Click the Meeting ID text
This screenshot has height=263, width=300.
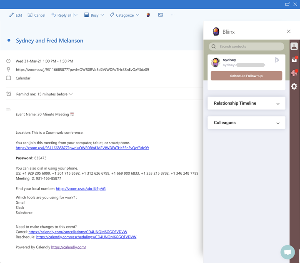38,178
